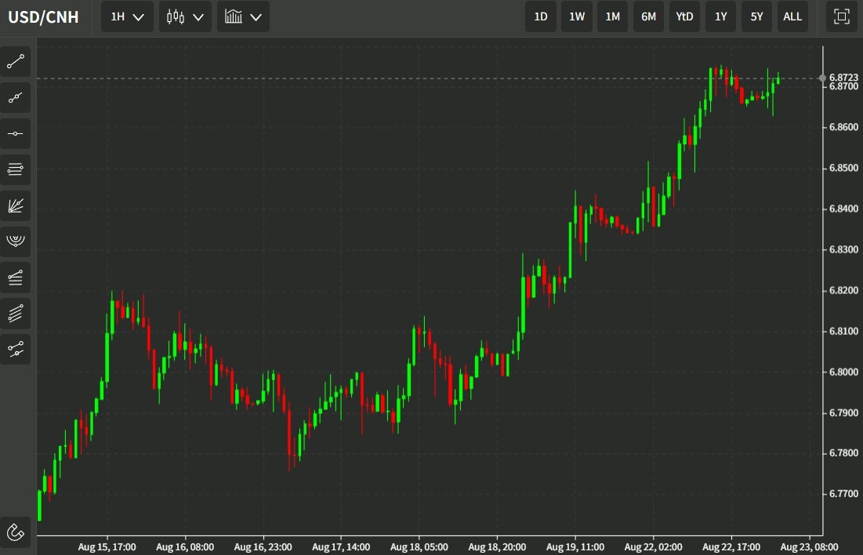Screen dimensions: 863x555
Task: Click the Aug 16, 08:00 time label
Action: (185, 546)
